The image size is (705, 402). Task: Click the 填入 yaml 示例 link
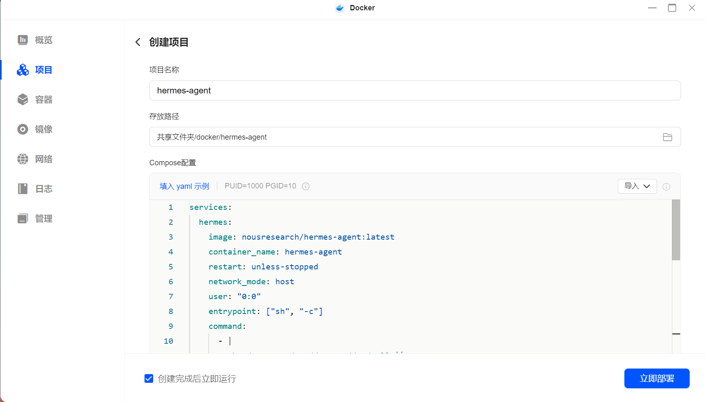[x=184, y=186]
